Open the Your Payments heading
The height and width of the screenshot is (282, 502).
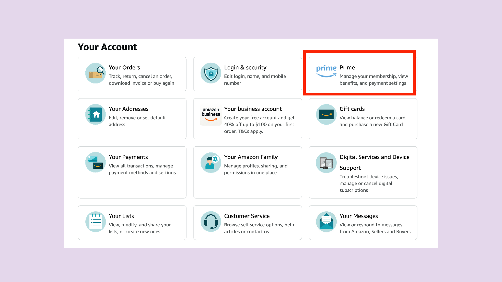pyautogui.click(x=128, y=157)
